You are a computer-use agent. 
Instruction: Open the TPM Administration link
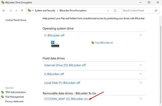(15, 92)
